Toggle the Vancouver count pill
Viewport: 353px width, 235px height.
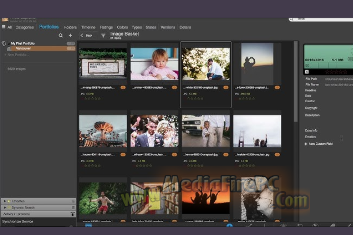coord(71,48)
